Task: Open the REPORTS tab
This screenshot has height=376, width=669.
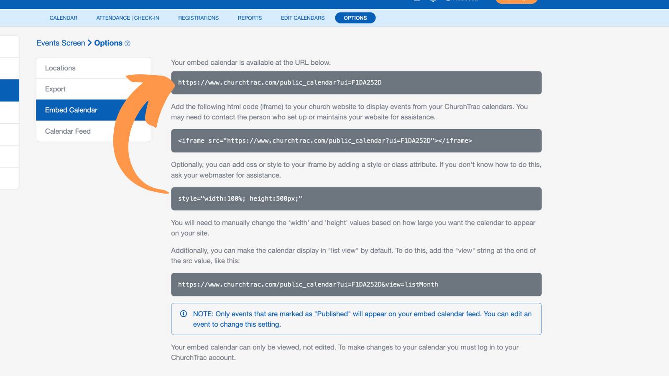Action: coord(250,18)
